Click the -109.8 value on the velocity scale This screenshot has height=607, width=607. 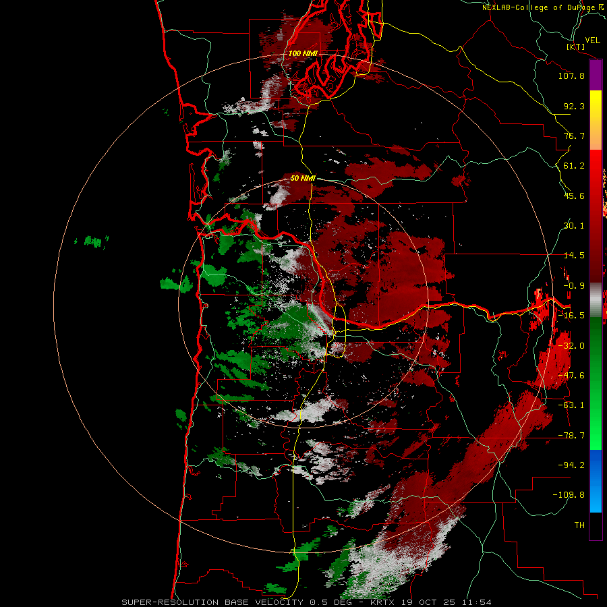569,495
